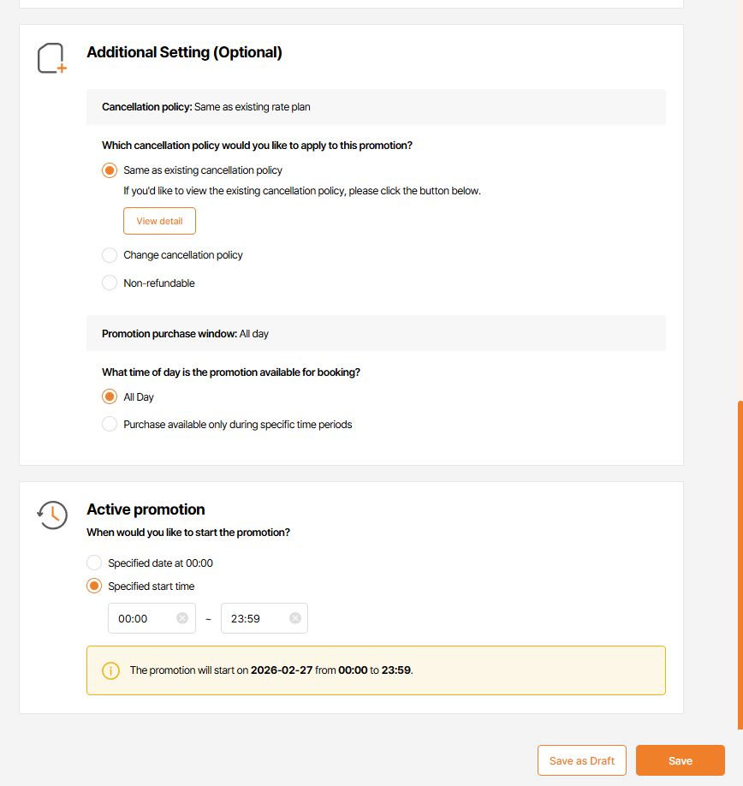Choose the Non-refundable option
The height and width of the screenshot is (786, 743).
coord(110,283)
